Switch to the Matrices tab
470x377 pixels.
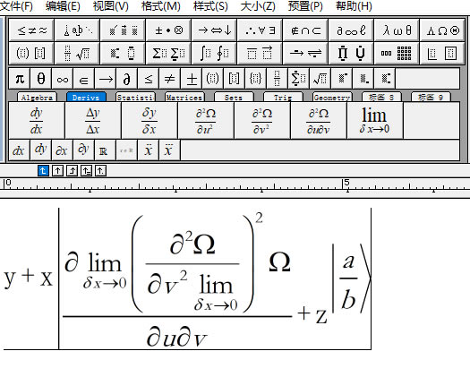click(x=184, y=98)
